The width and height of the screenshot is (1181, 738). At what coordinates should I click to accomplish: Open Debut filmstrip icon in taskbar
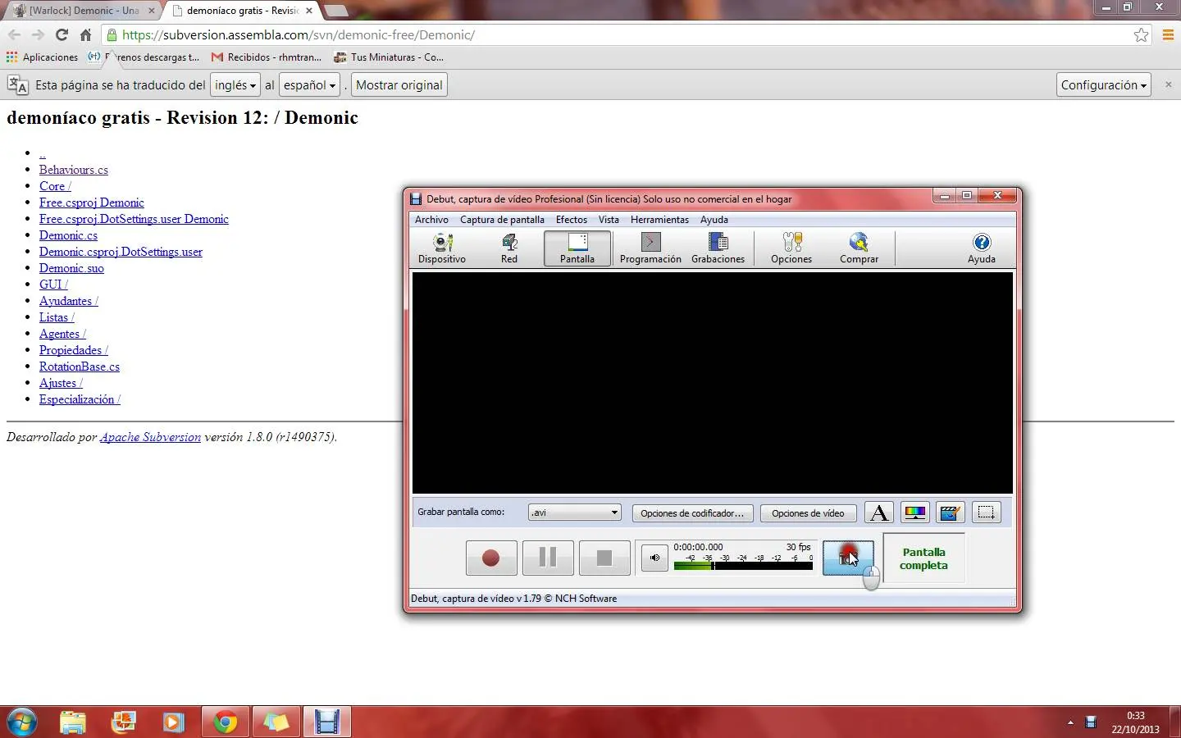click(326, 722)
